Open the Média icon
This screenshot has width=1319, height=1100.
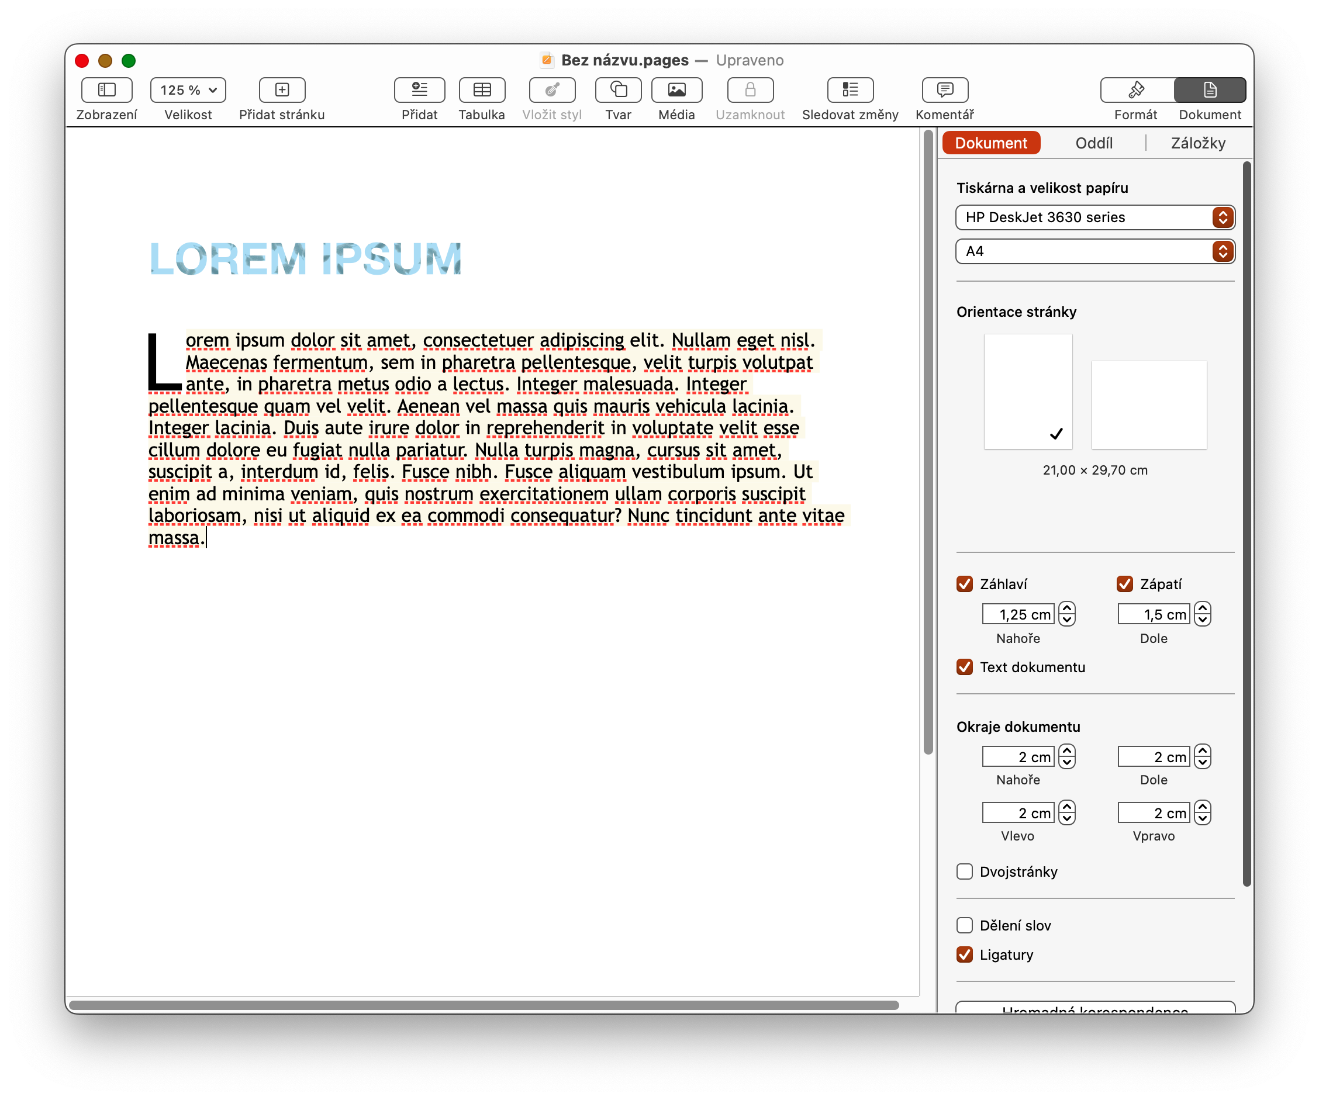click(676, 90)
